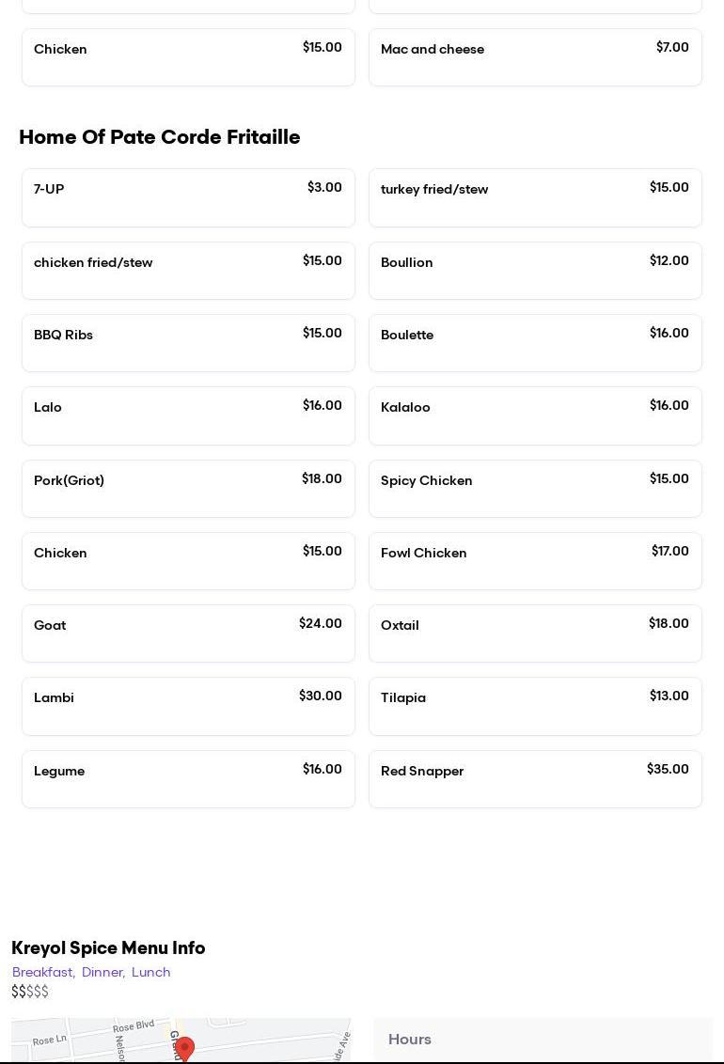Pick the Kalaloo menu item

click(x=535, y=415)
